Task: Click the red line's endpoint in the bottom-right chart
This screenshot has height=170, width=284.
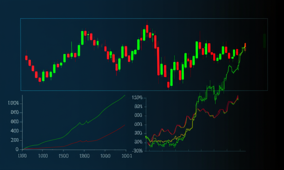Action: [238, 96]
